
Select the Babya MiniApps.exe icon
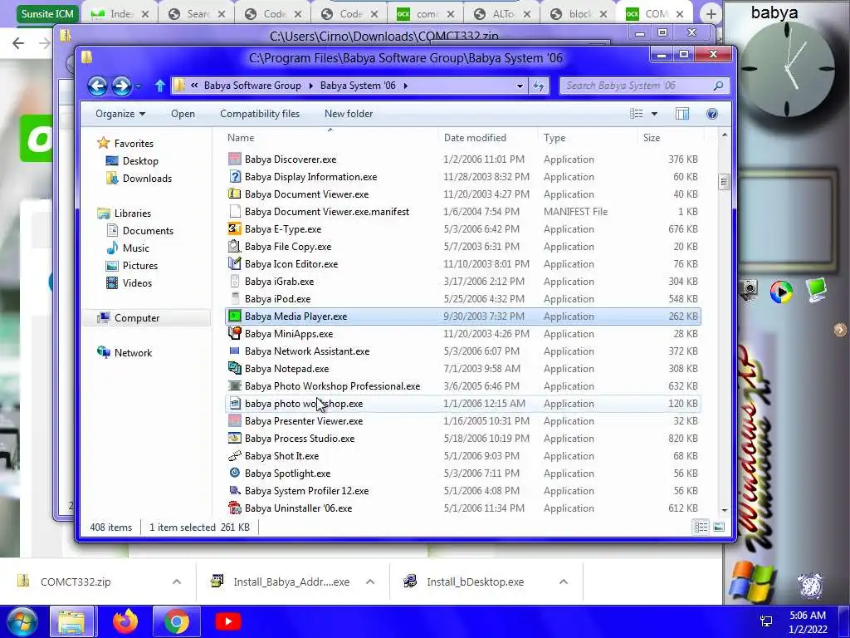pos(234,333)
